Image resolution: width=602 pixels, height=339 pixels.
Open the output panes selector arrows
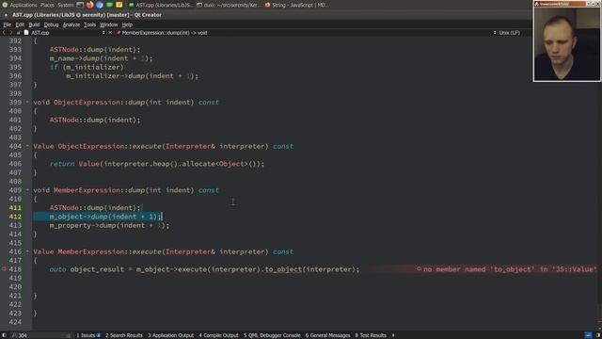coord(393,335)
